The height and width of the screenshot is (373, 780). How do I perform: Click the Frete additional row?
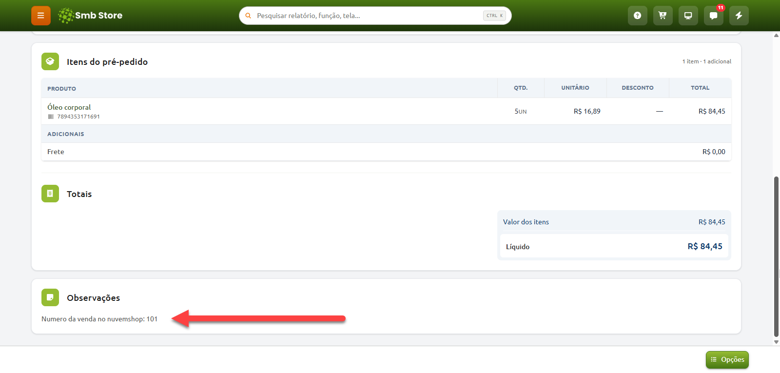pos(386,152)
